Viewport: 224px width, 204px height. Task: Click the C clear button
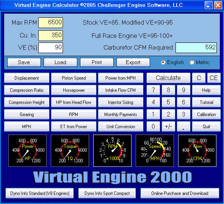point(199,78)
